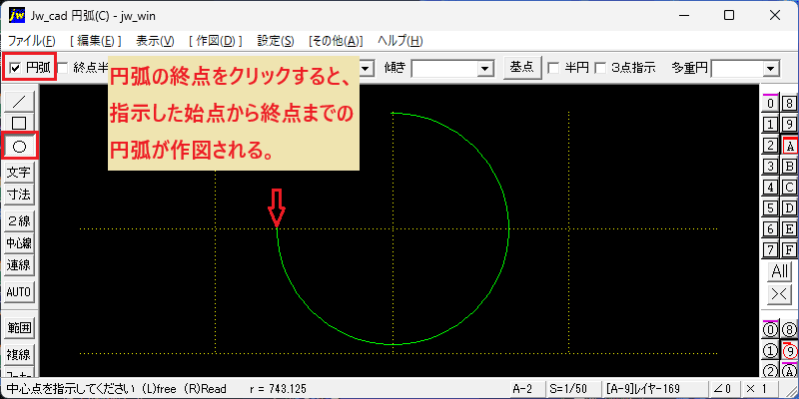Open the 傾き tilt dropdown
Image resolution: width=799 pixels, height=399 pixels.
pyautogui.click(x=486, y=68)
